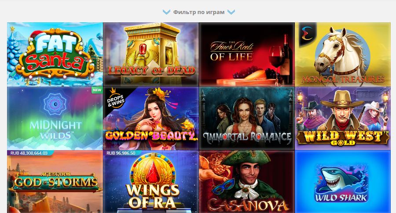The height and width of the screenshot is (213, 396).
Task: Open the Golden Beauty slot
Action: click(151, 118)
